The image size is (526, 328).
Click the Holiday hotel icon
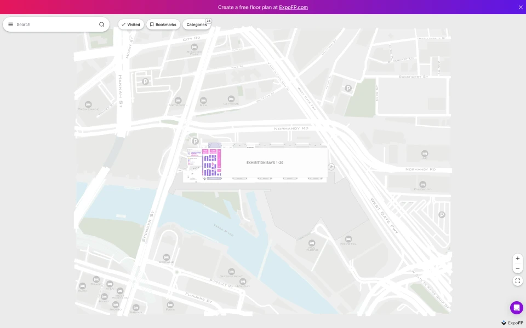(x=243, y=282)
